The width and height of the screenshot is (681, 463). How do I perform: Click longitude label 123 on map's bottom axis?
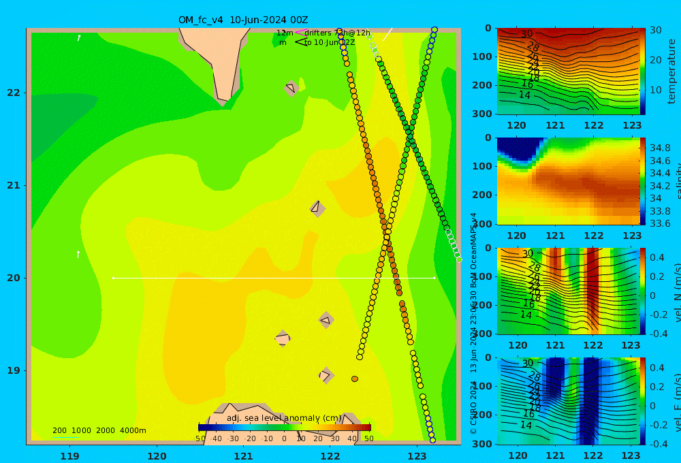point(417,456)
